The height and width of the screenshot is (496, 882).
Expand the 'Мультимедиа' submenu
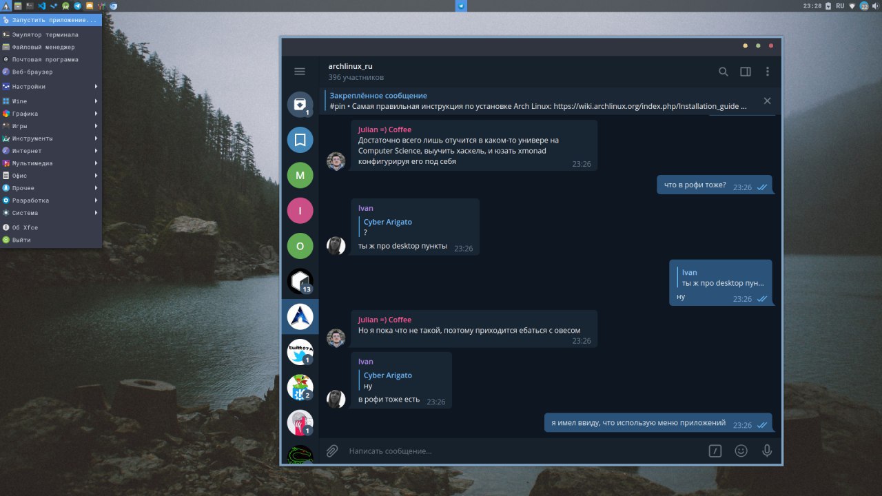(x=51, y=163)
